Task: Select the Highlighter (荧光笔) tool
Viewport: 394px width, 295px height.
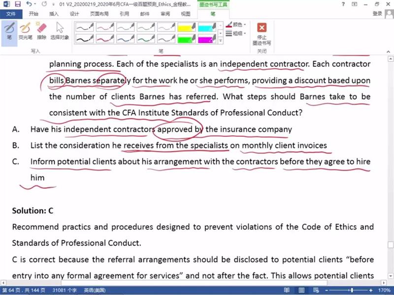Action: (25, 30)
